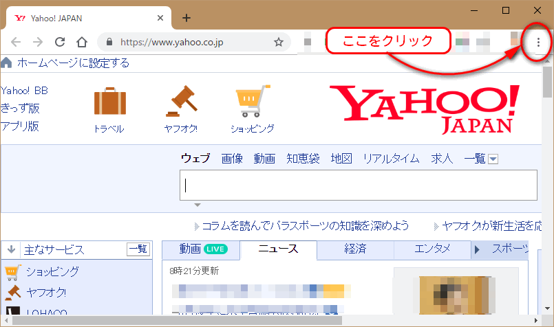Expand the 一覧 search category dropdown
554x327 pixels.
point(493,159)
